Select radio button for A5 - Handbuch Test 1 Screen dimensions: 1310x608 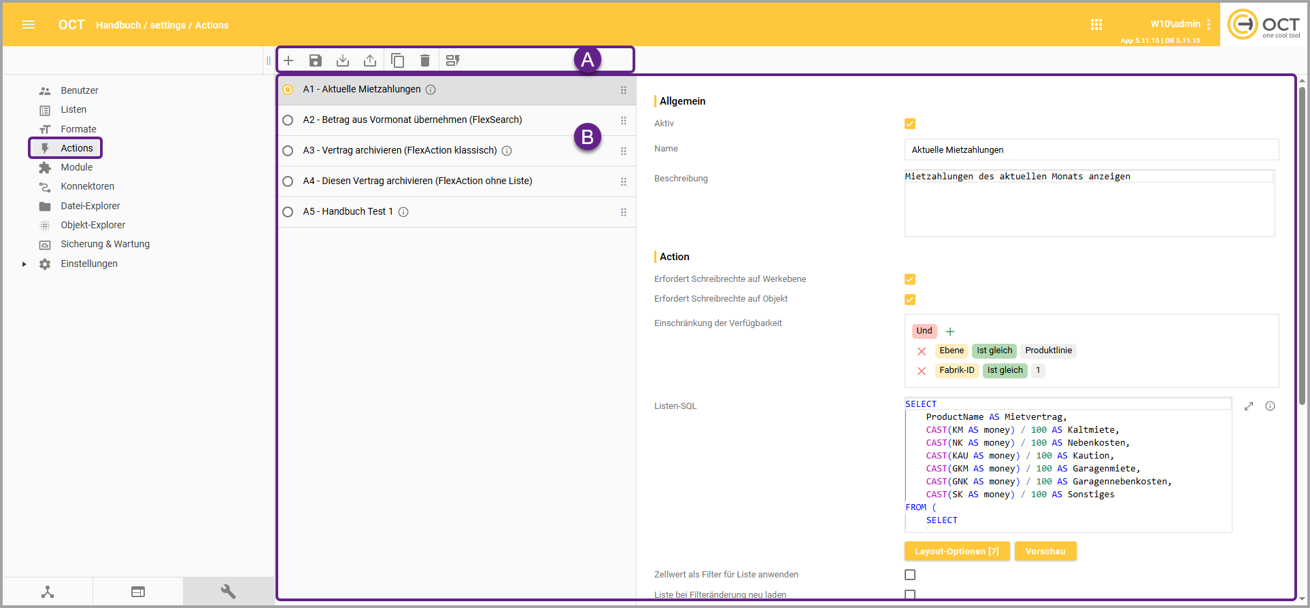(x=288, y=212)
